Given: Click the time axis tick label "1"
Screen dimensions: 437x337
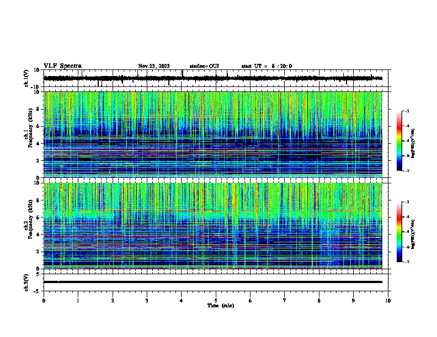Looking at the screenshot, I should point(78,301).
